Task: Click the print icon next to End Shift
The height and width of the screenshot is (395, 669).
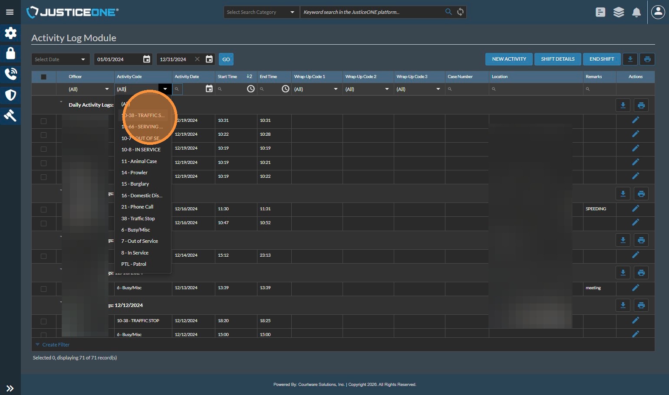Action: (647, 59)
